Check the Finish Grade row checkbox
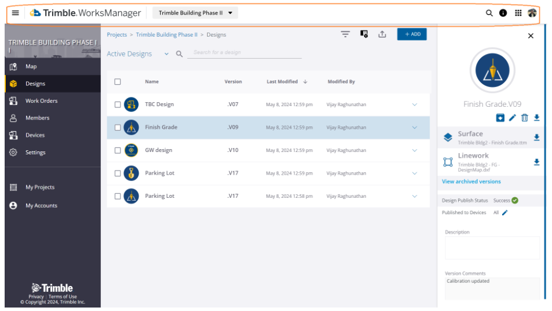 coord(118,128)
